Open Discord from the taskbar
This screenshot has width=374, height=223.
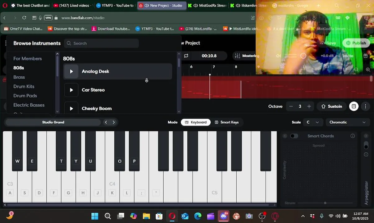click(x=223, y=216)
